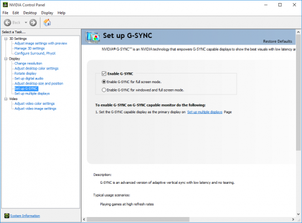Open the Desktop menu
Screen dimensions: 302x223
(30, 13)
